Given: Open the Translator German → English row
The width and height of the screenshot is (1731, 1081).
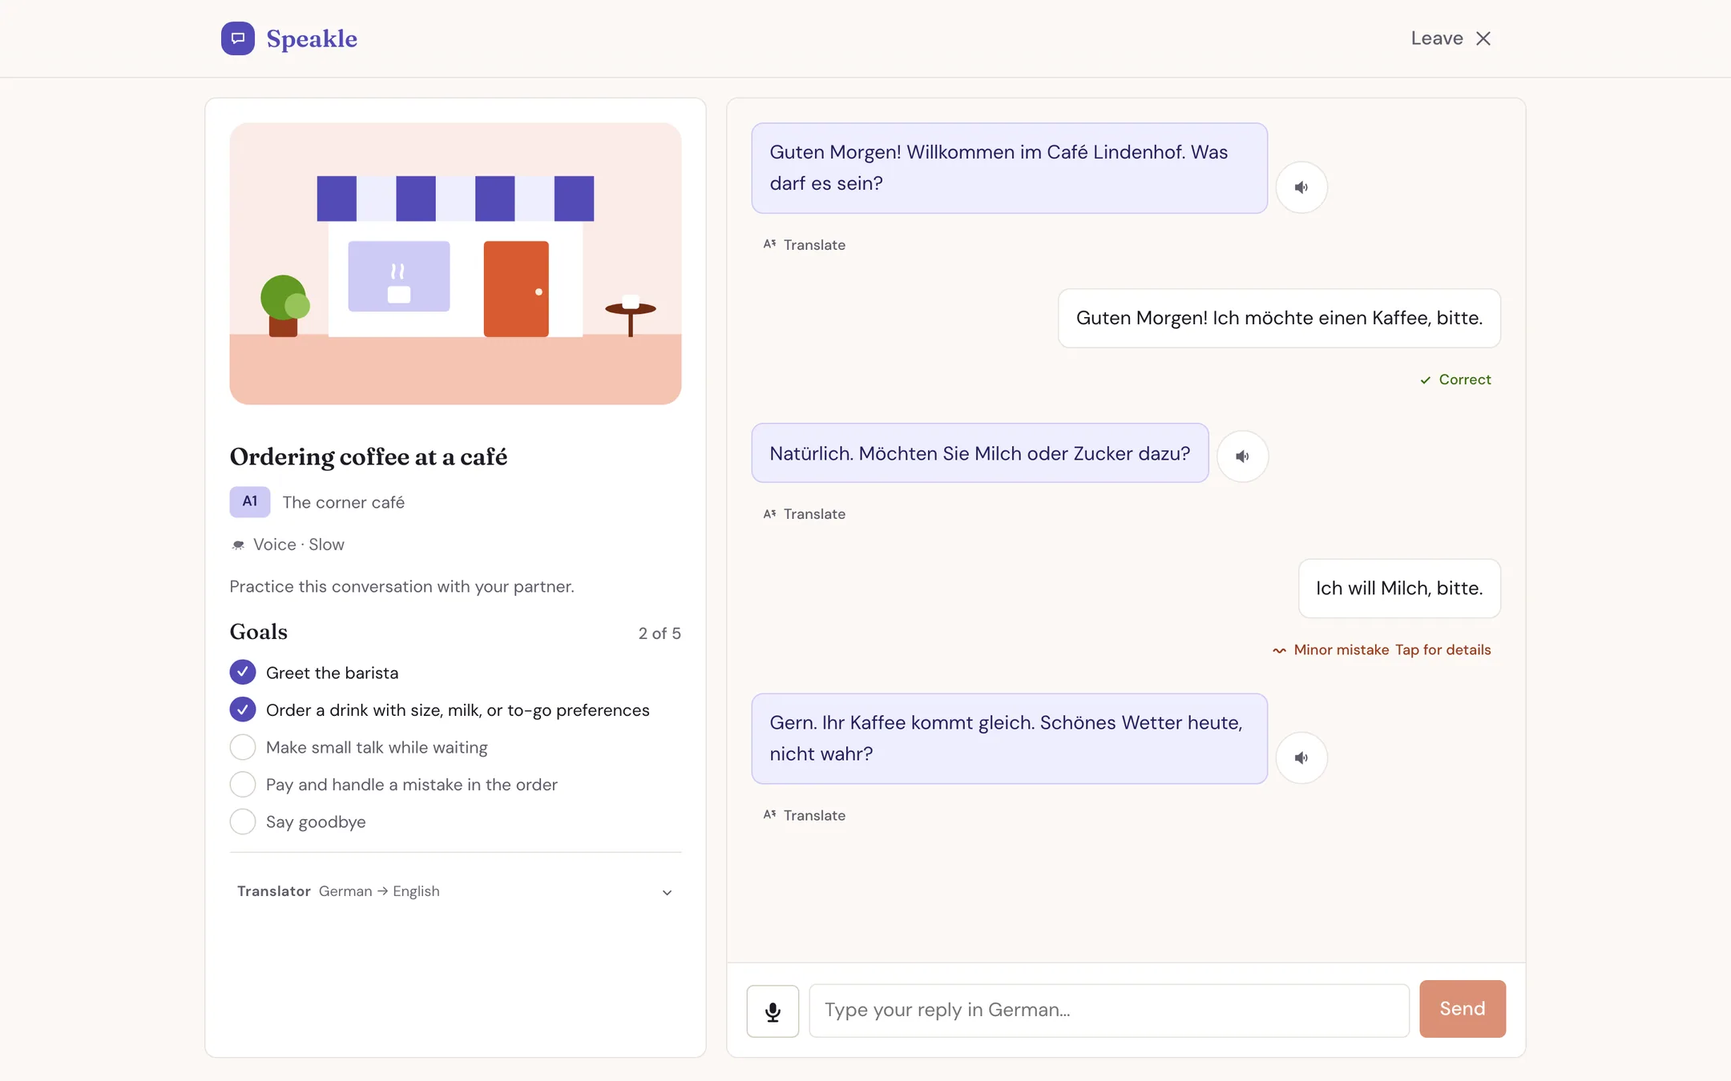Looking at the screenshot, I should click(455, 891).
